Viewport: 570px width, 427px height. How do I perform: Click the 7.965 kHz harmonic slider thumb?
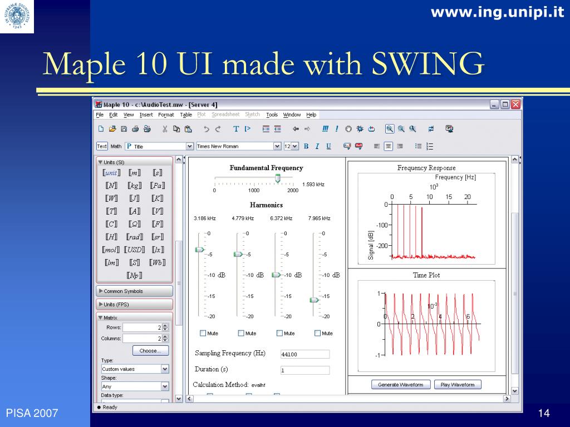tap(315, 300)
